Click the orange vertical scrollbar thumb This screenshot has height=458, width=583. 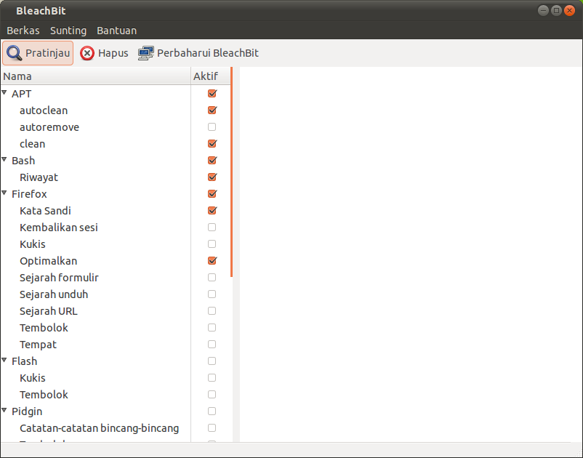tap(232, 172)
